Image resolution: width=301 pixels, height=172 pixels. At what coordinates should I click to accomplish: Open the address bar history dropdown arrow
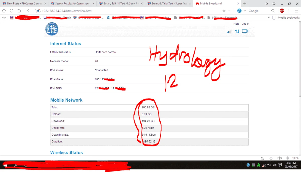point(229,11)
